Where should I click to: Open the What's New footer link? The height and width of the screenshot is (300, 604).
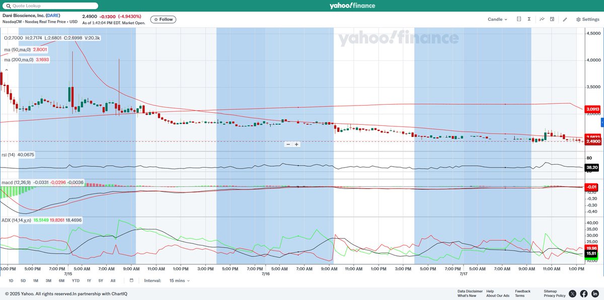467,295
